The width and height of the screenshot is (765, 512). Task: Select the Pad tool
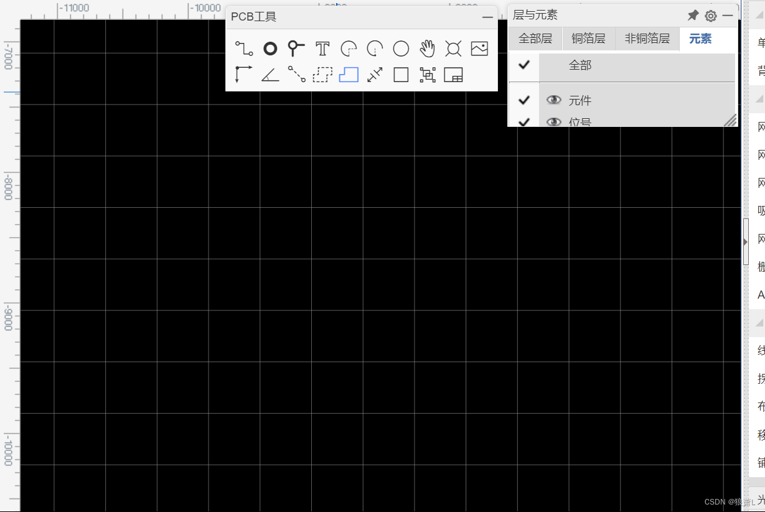pos(270,49)
